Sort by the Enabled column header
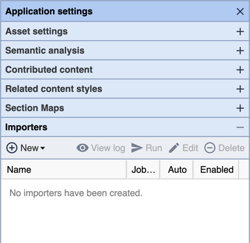Image resolution: width=250 pixels, height=243 pixels. 216,170
